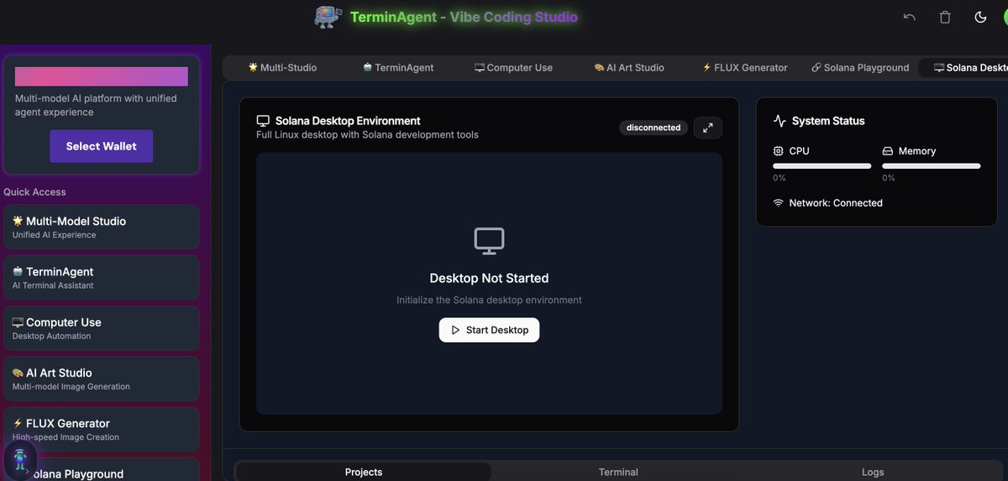Open TerminAgent AI Terminal Assistant card

point(102,277)
